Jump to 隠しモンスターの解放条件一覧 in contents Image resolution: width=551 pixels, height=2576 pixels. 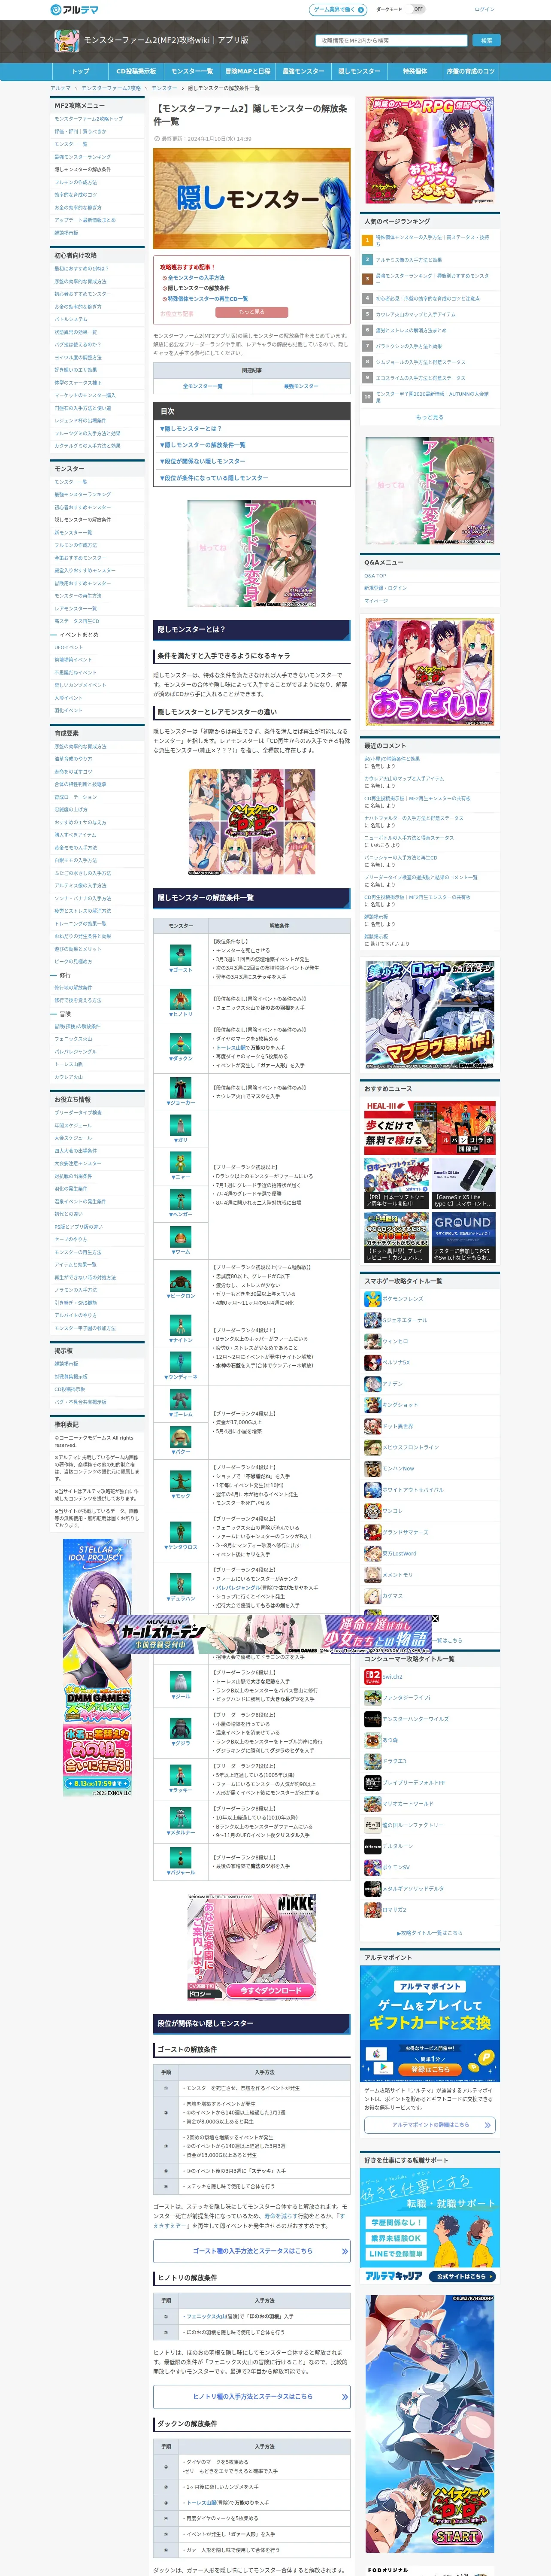(x=202, y=445)
